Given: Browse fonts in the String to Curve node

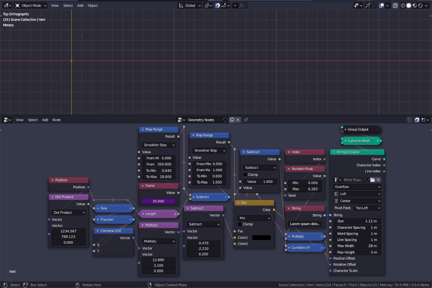Looking at the screenshot, I should point(338,180).
